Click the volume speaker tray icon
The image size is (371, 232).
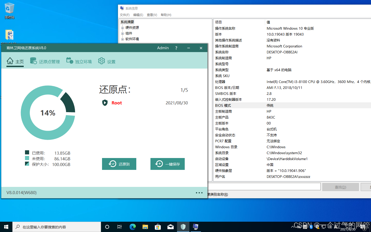[x=330, y=227]
